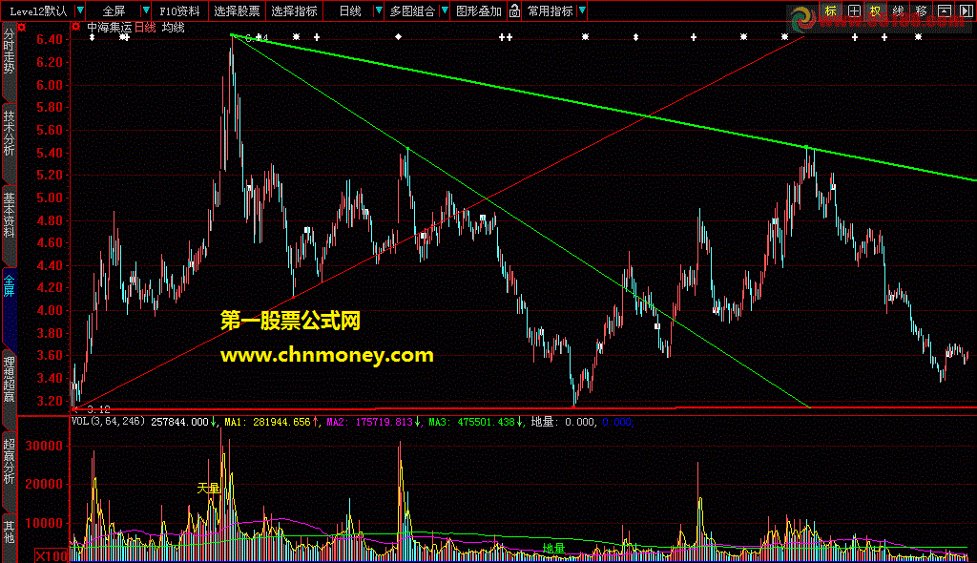Select the red ascending trend line

pyautogui.click(x=439, y=222)
